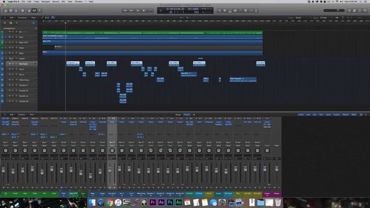
Task: Click the Fast Forward transport button
Action: click(x=131, y=10)
